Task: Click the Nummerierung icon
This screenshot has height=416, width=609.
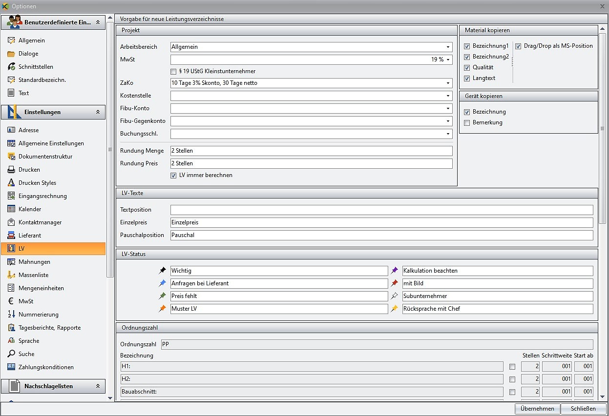Action: coord(11,315)
